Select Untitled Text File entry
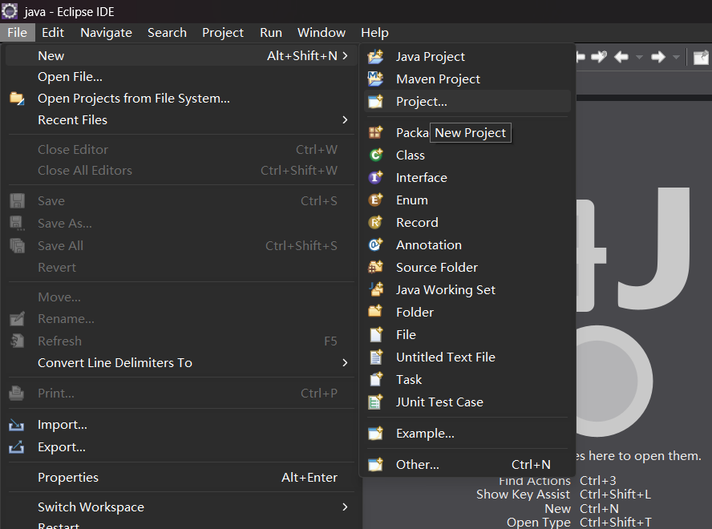 click(467, 357)
